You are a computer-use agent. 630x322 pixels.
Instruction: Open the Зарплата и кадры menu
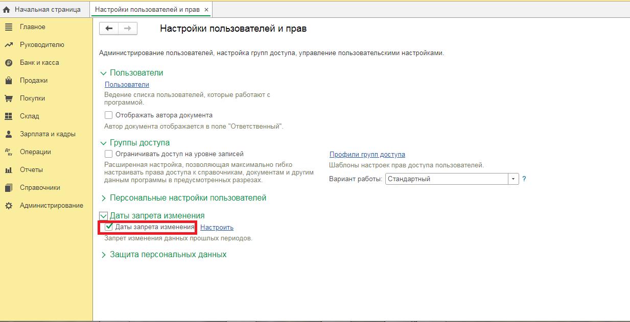click(48, 134)
